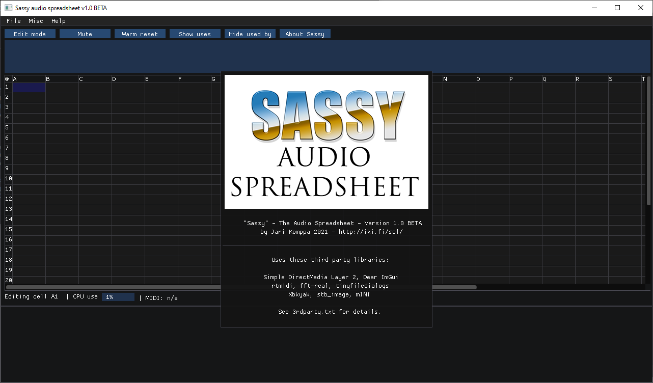Click "Simple DirectMedia Layer 2, Dear ImGui" line

[331, 278]
